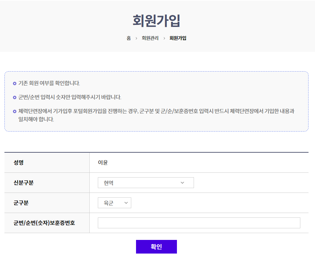315x259 pixels.
Task: Click the 회원가입 page heading
Action: coord(156,20)
